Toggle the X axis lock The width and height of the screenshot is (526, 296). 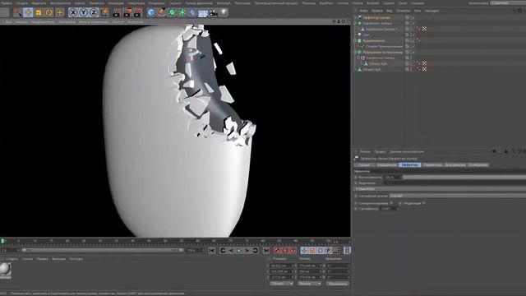point(73,12)
